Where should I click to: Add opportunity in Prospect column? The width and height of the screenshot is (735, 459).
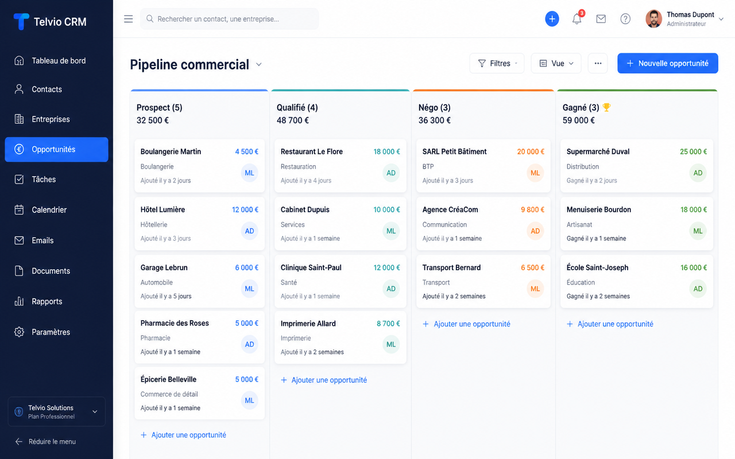point(183,435)
